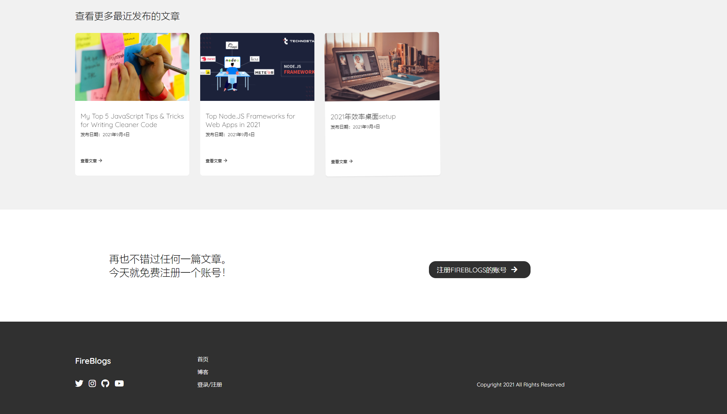The image size is (727, 414).
Task: Click arrow beside Node.JS Frameworks card's 查看文章
Action: coord(225,161)
